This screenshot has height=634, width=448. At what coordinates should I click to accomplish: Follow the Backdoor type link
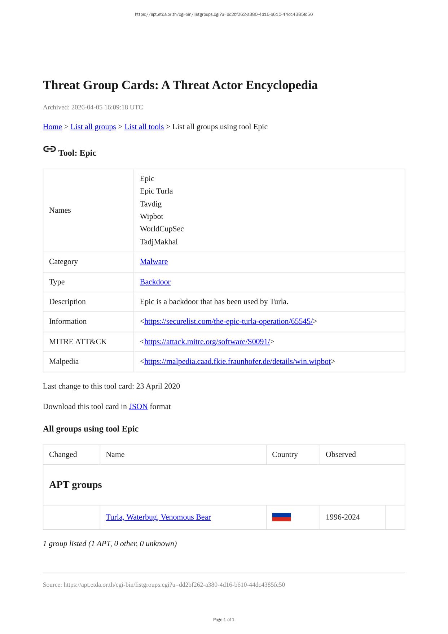[155, 282]
